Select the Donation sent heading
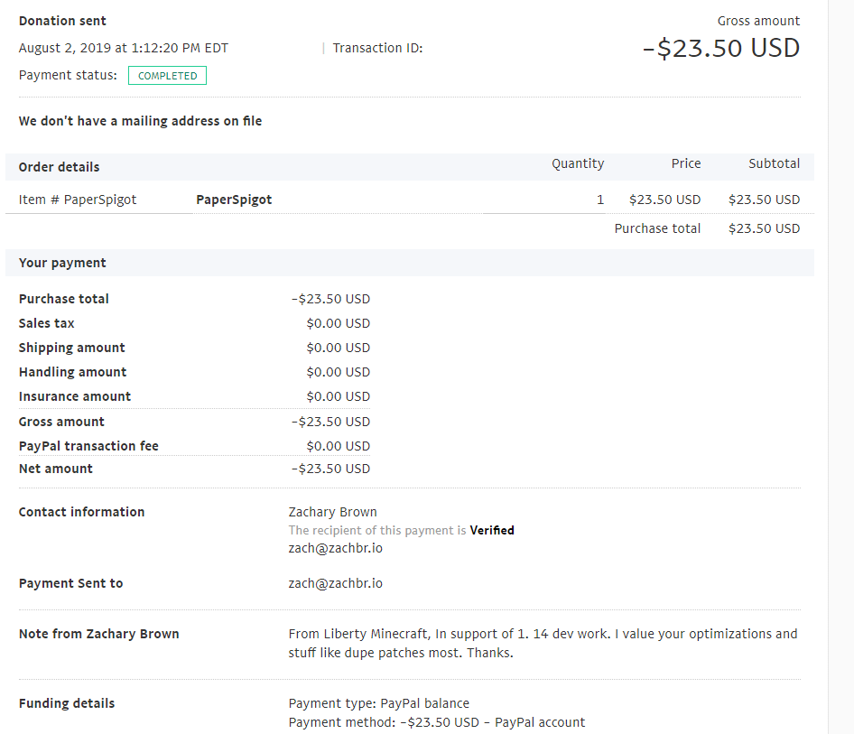 [x=62, y=21]
